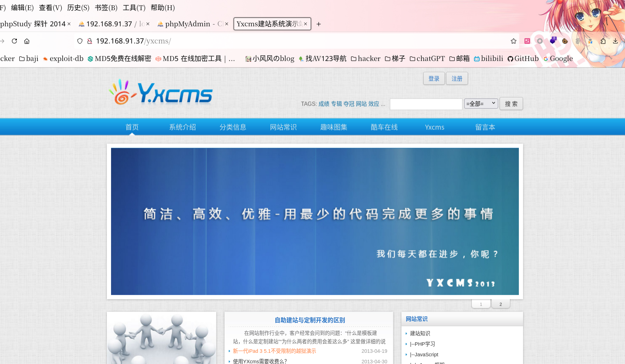This screenshot has height=364, width=625.
Task: Open the exploit-db bookmark
Action: coord(63,58)
